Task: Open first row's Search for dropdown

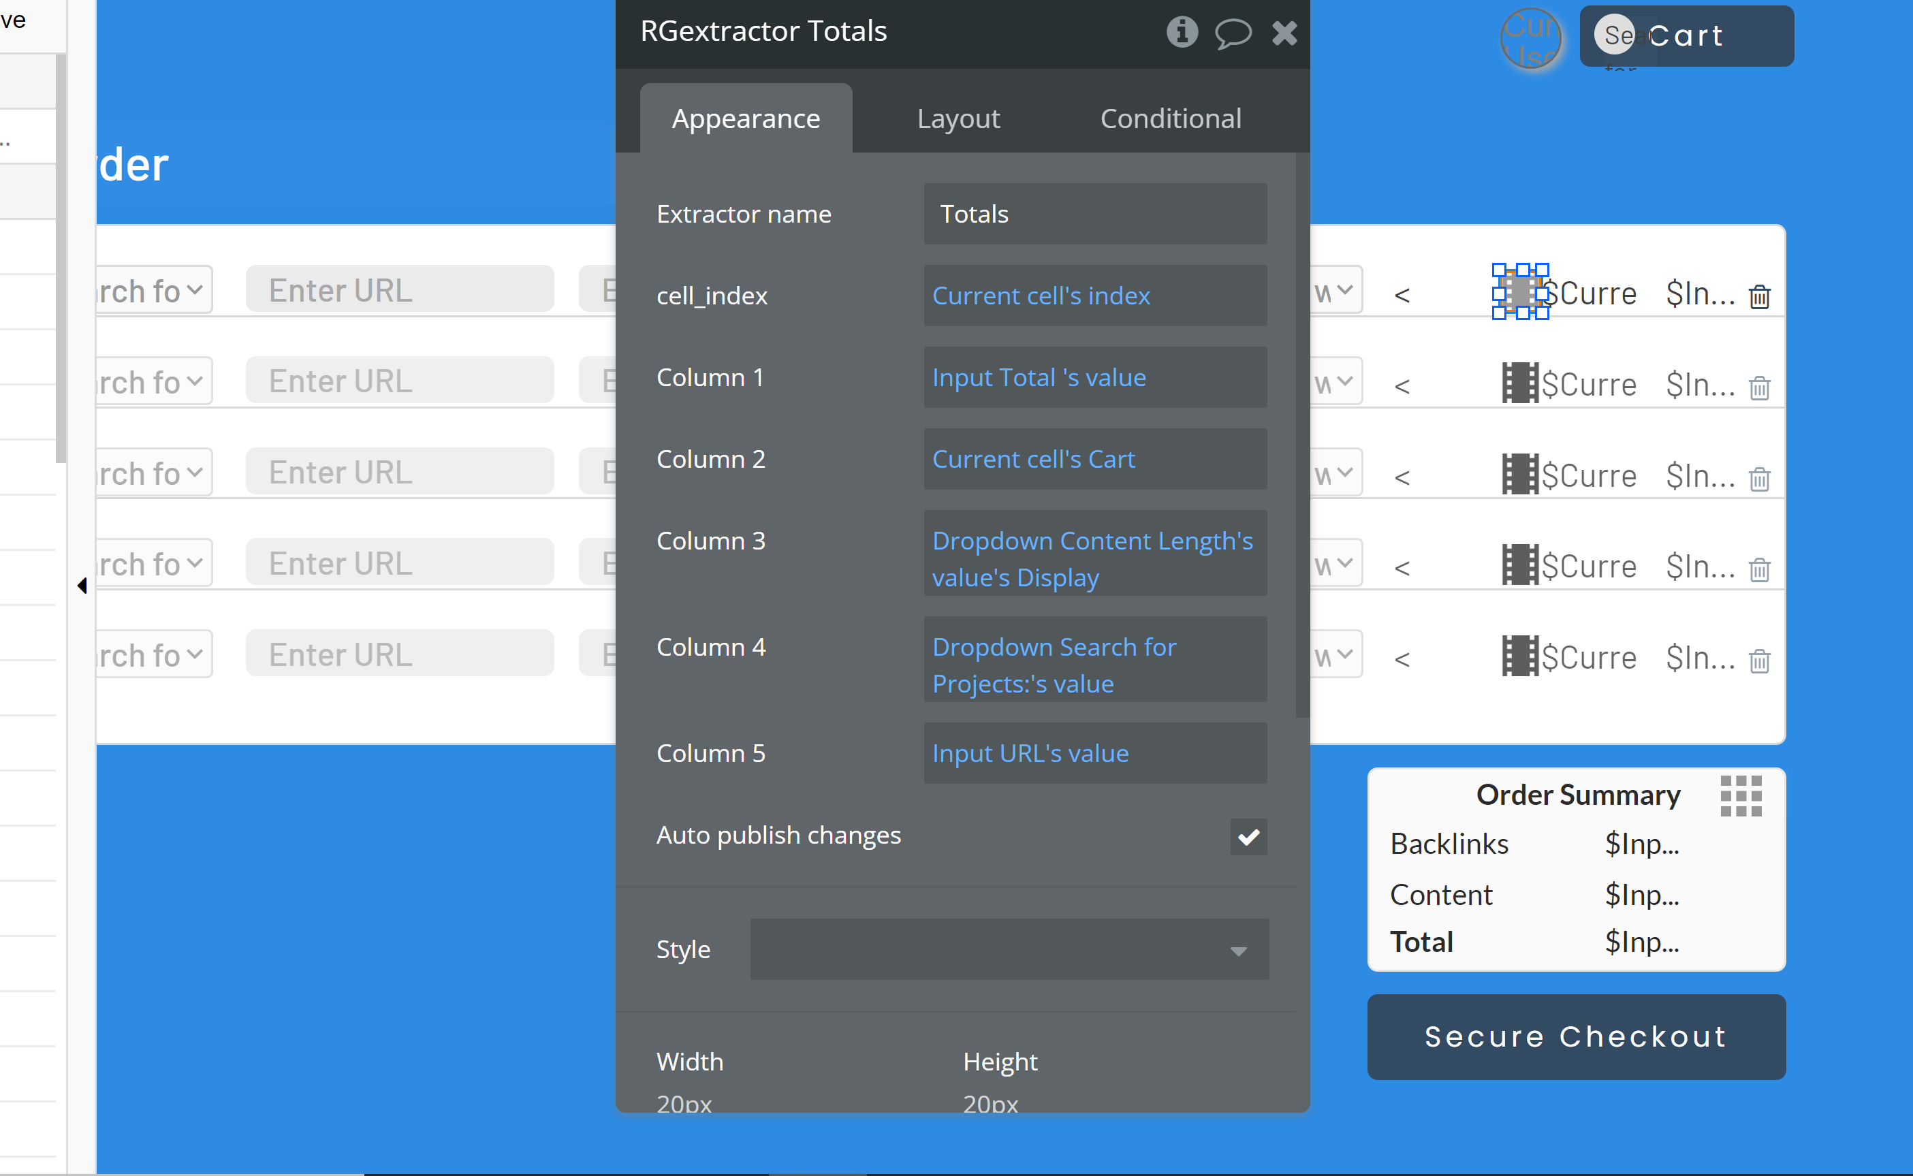Action: (x=151, y=291)
